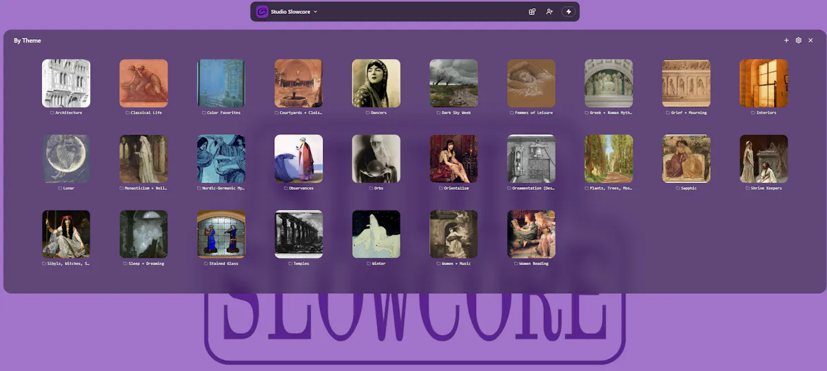The height and width of the screenshot is (371, 827).
Task: Open the Stained Glass folder
Action: pos(221,234)
